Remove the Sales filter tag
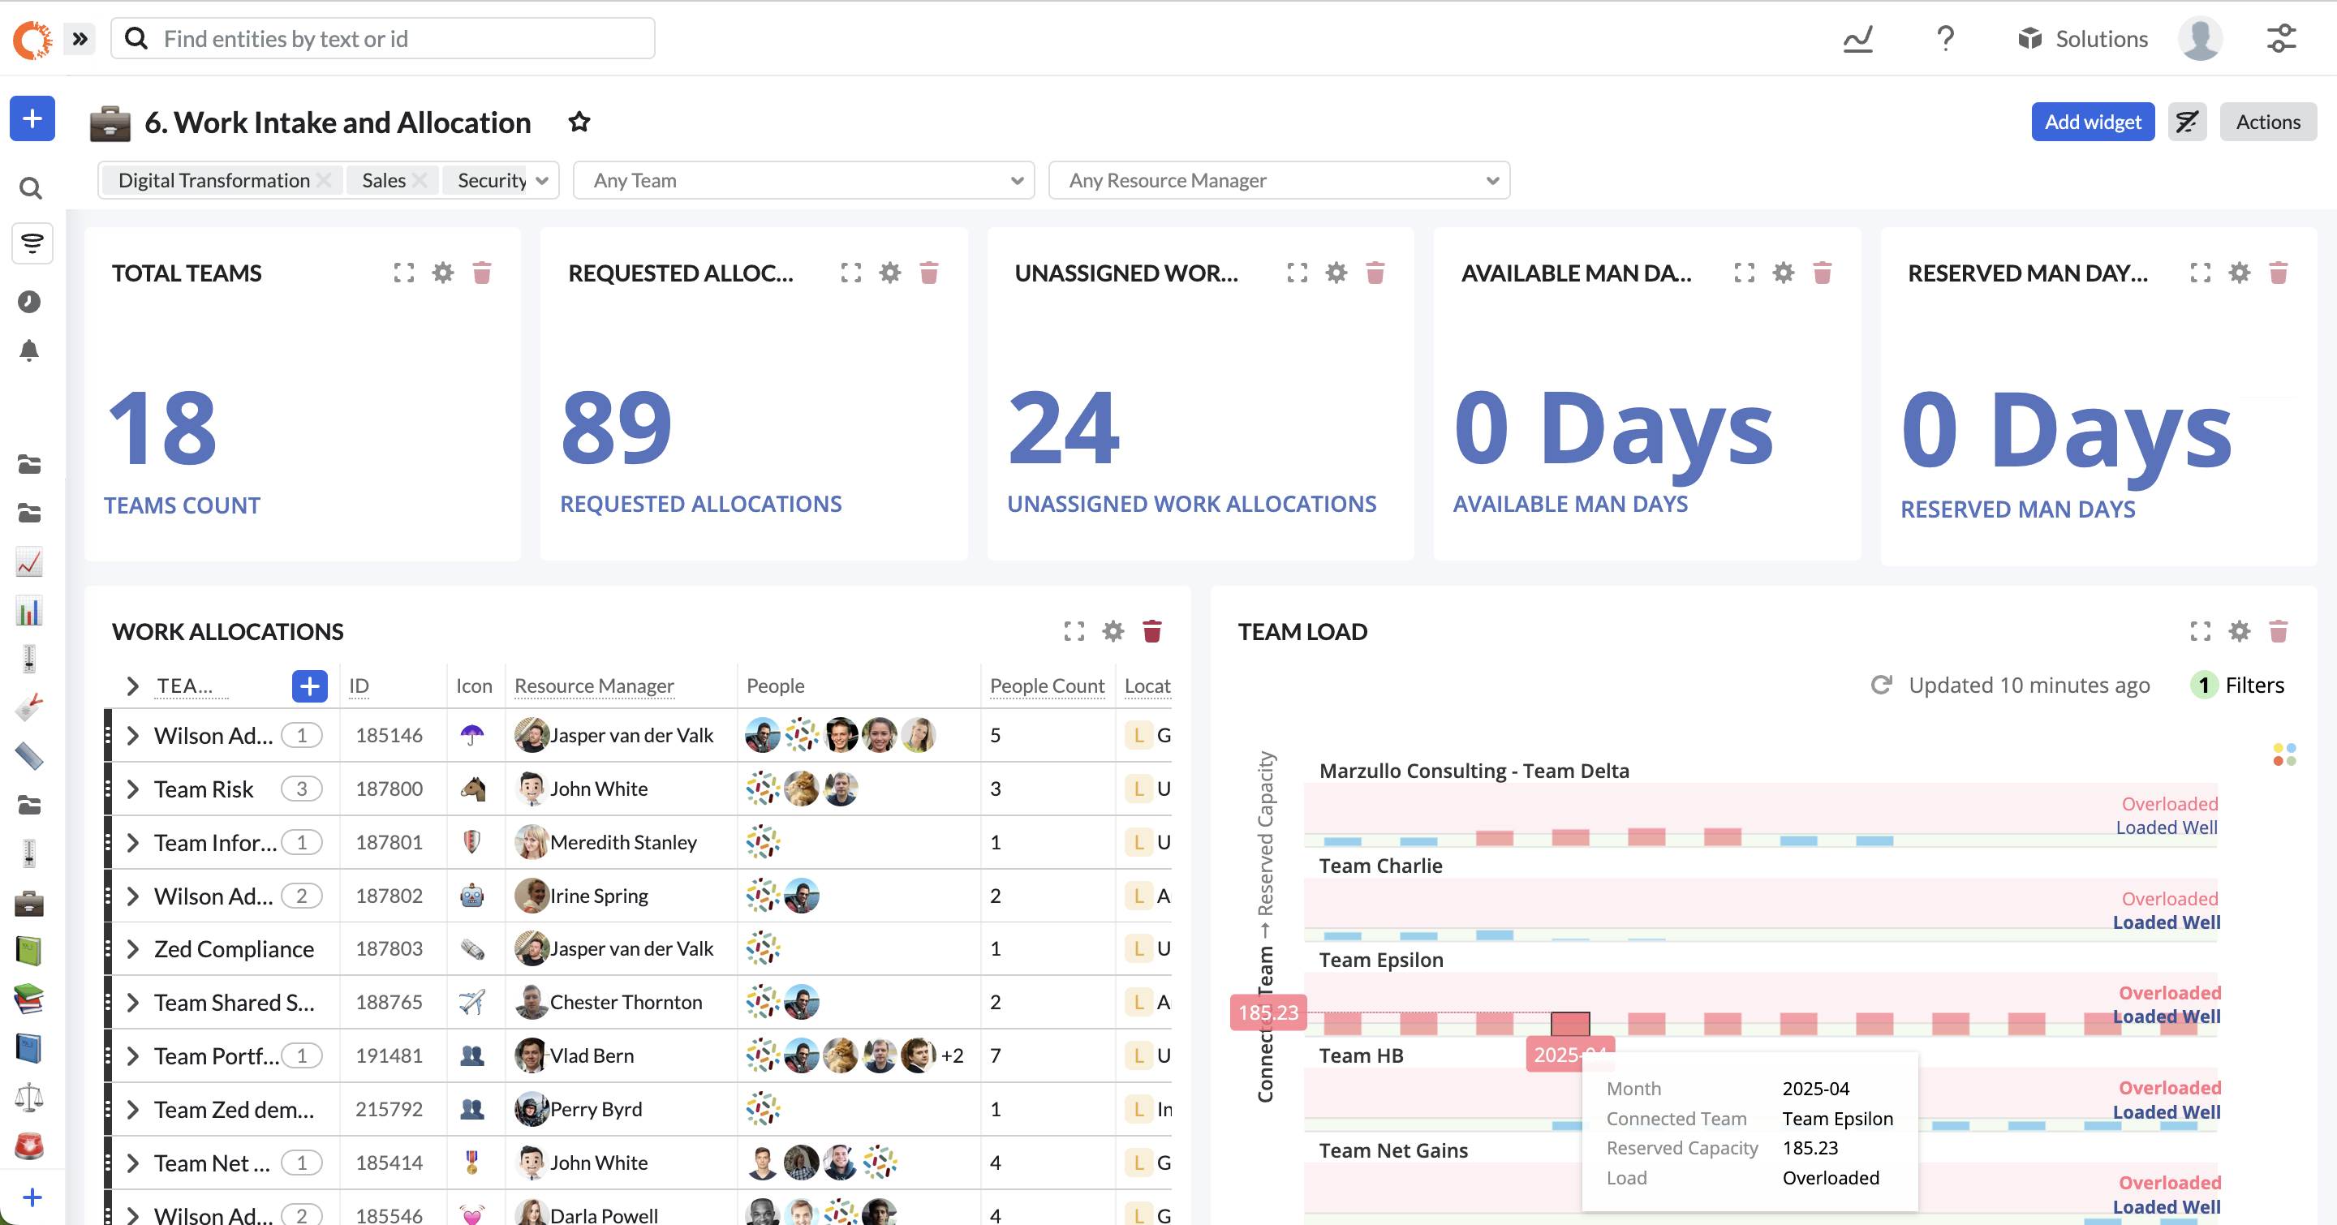The height and width of the screenshot is (1225, 2337). pyautogui.click(x=420, y=180)
